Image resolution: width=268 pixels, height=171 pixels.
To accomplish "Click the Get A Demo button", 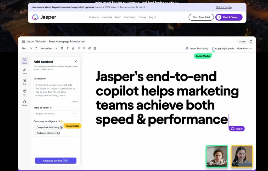I will click(229, 17).
